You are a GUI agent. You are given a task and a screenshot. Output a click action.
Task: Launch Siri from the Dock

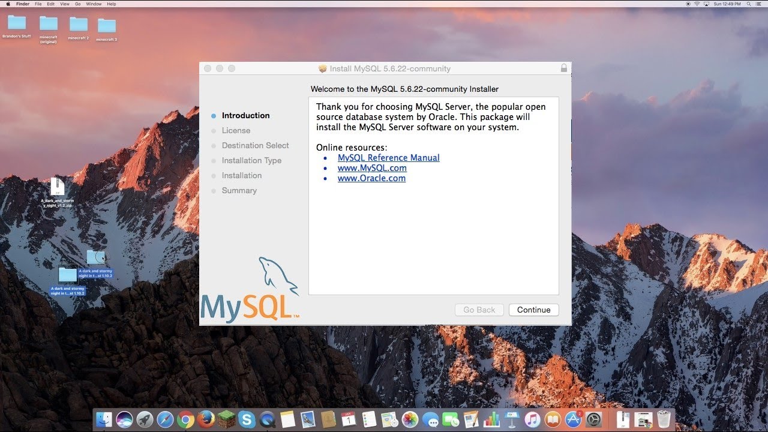coord(124,419)
